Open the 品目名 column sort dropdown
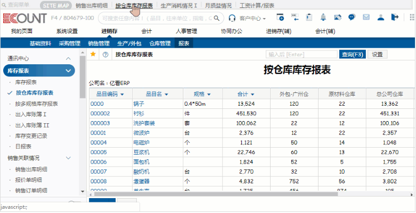Image resolution: width=416 pixels, height=213 pixels. [x=166, y=95]
